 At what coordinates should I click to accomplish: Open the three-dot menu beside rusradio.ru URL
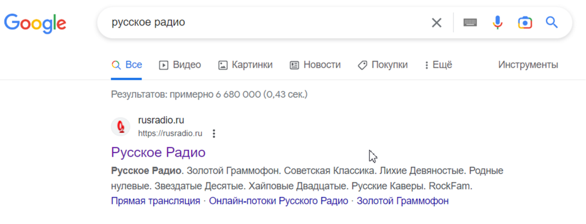tap(214, 133)
